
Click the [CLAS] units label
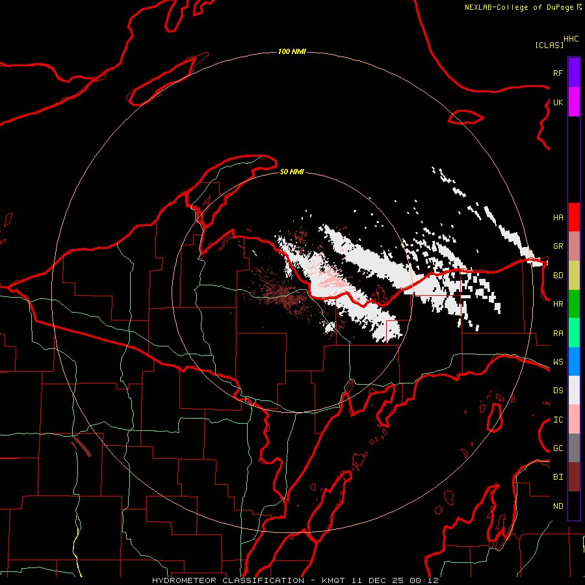tap(549, 45)
